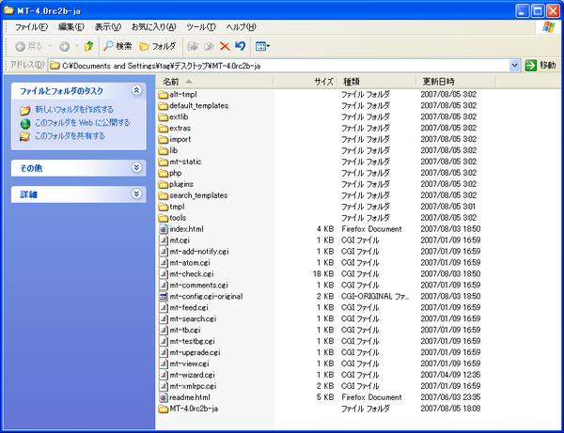Select the php folder icon
564x433 pixels.
point(164,173)
